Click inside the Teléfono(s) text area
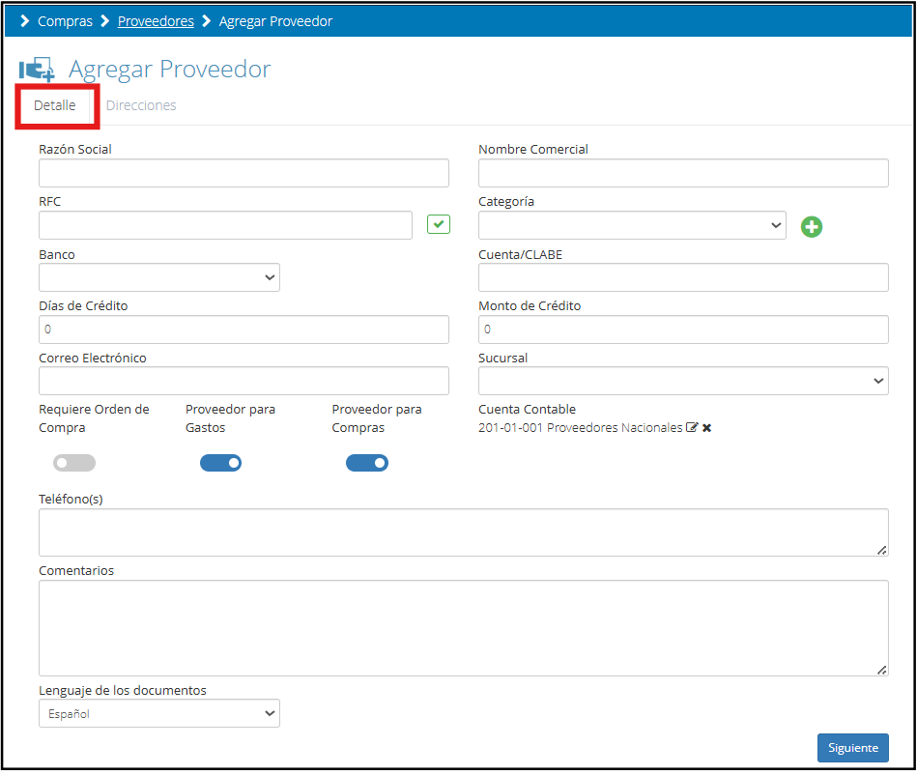 tap(463, 532)
